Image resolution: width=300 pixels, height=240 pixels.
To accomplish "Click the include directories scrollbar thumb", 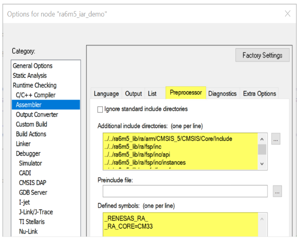I will (262, 150).
